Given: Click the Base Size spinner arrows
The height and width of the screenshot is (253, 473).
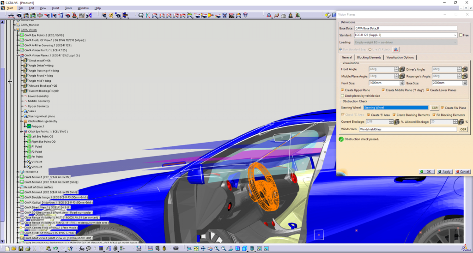Looking at the screenshot, I should pos(465,83).
